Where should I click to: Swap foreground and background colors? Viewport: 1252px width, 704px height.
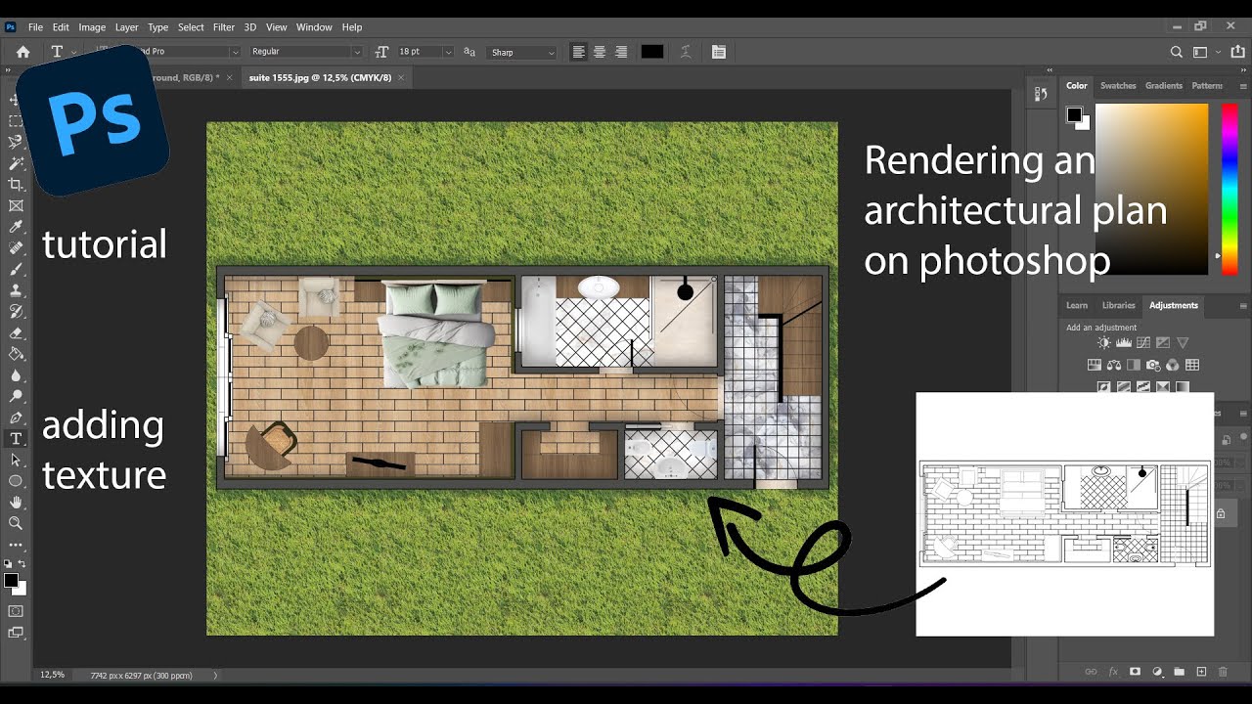coord(22,564)
